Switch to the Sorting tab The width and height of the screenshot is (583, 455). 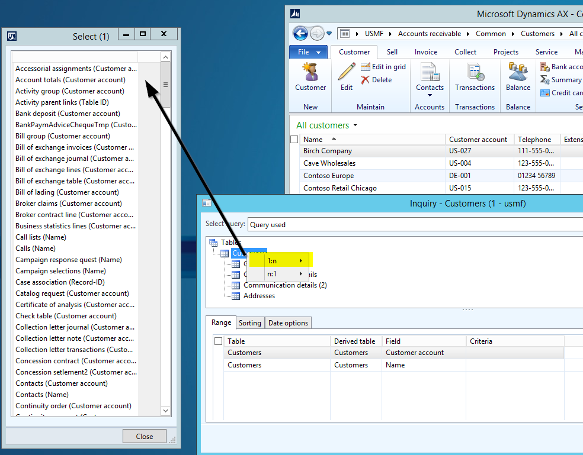click(250, 323)
